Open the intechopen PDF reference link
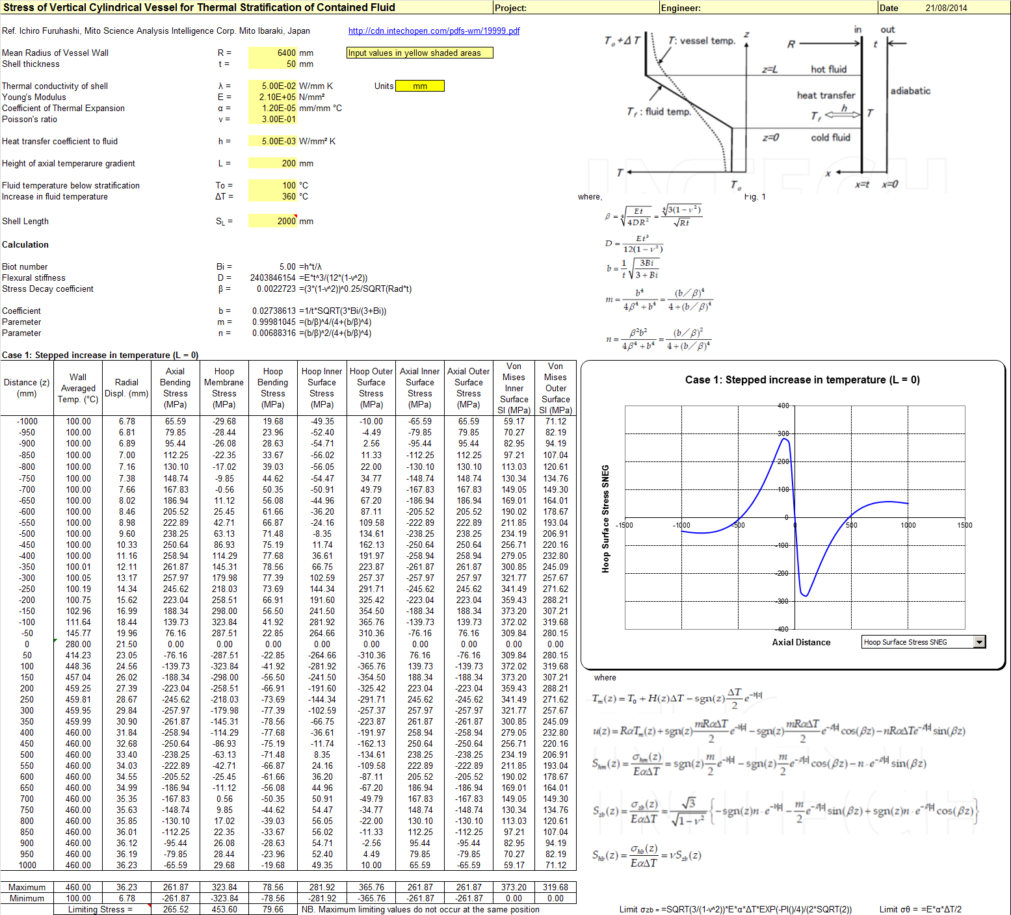 tap(434, 31)
